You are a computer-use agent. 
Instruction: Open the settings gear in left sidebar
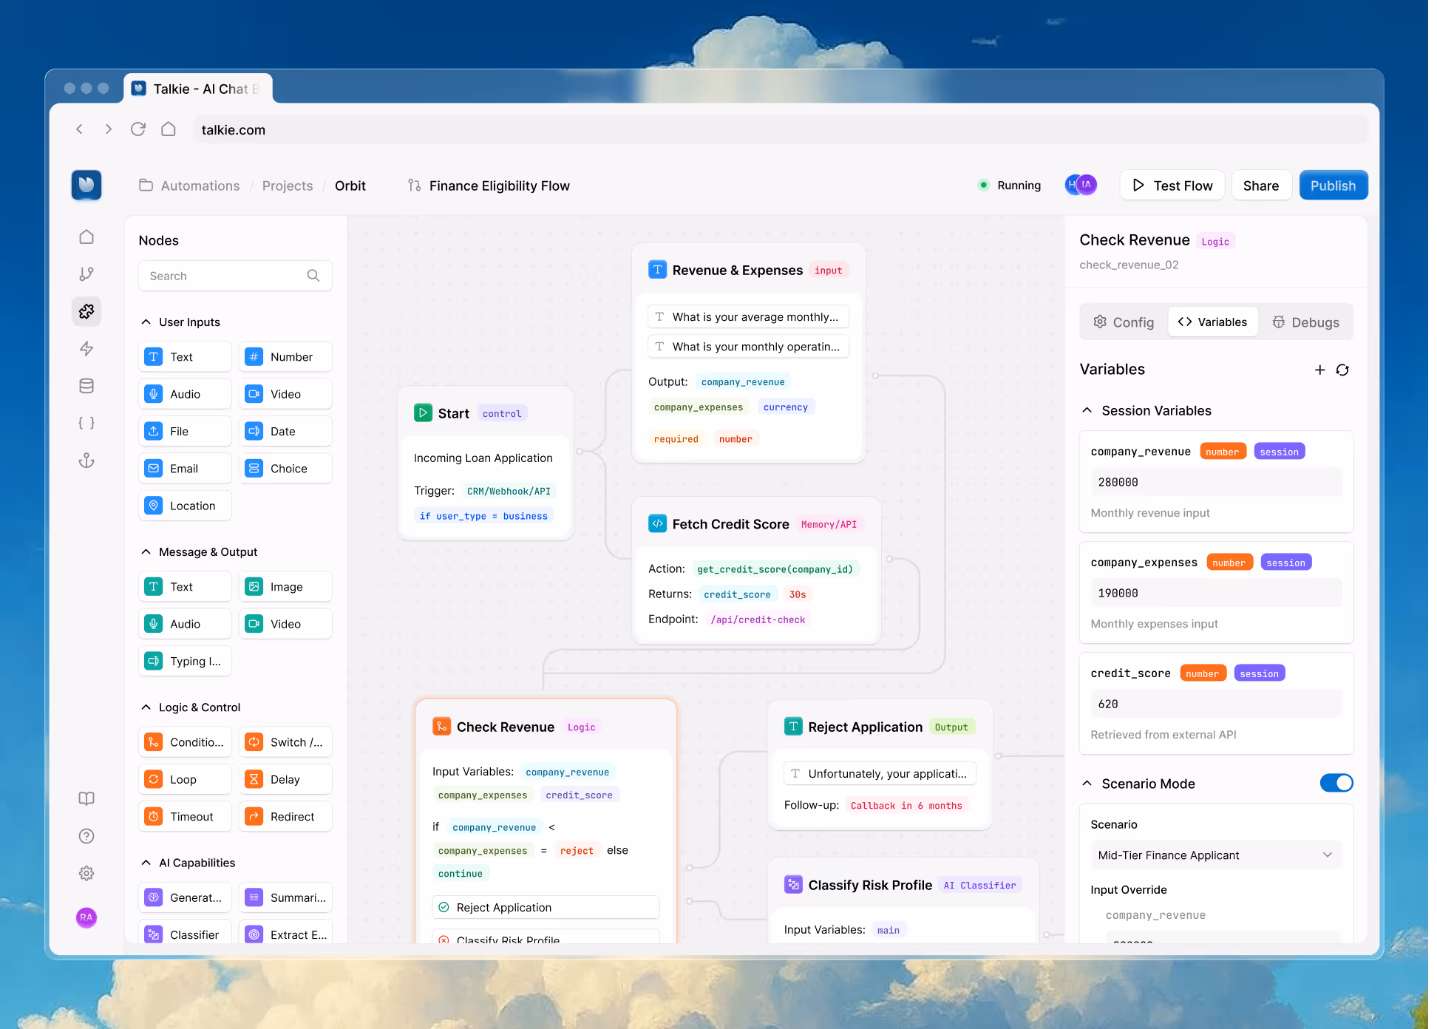tap(86, 873)
